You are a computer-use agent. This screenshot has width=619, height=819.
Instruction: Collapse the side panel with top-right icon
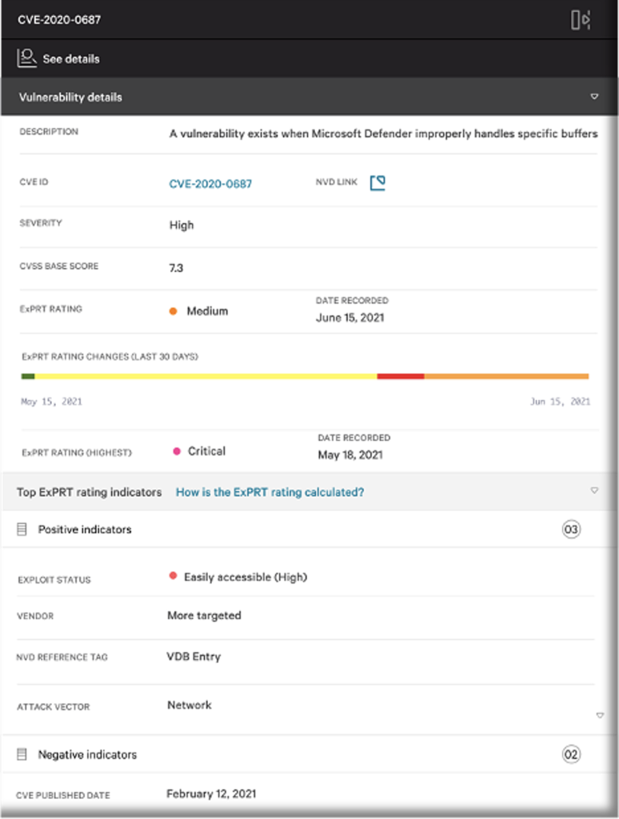coord(581,20)
